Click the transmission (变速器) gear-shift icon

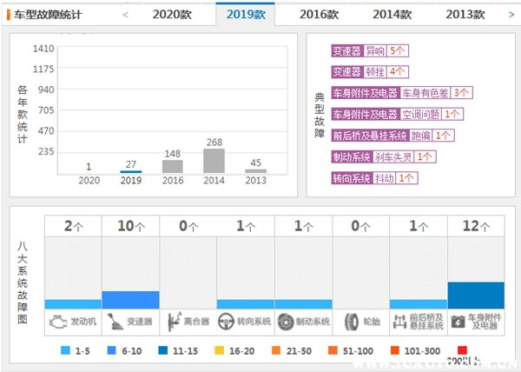(114, 320)
